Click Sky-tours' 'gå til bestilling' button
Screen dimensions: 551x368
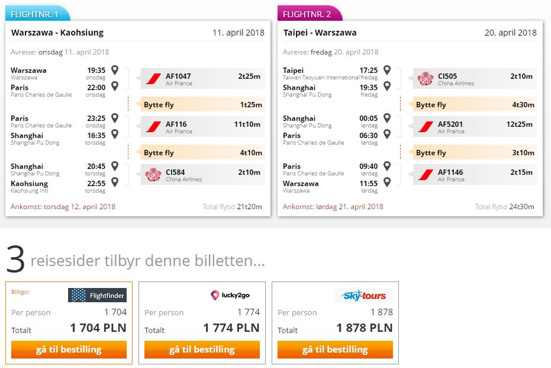click(335, 350)
